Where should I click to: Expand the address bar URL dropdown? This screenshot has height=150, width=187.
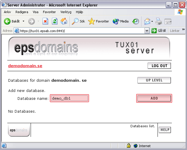[147, 31]
